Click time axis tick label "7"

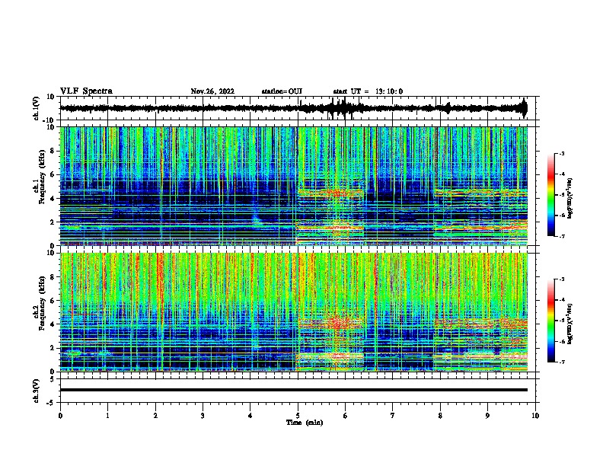coord(393,416)
